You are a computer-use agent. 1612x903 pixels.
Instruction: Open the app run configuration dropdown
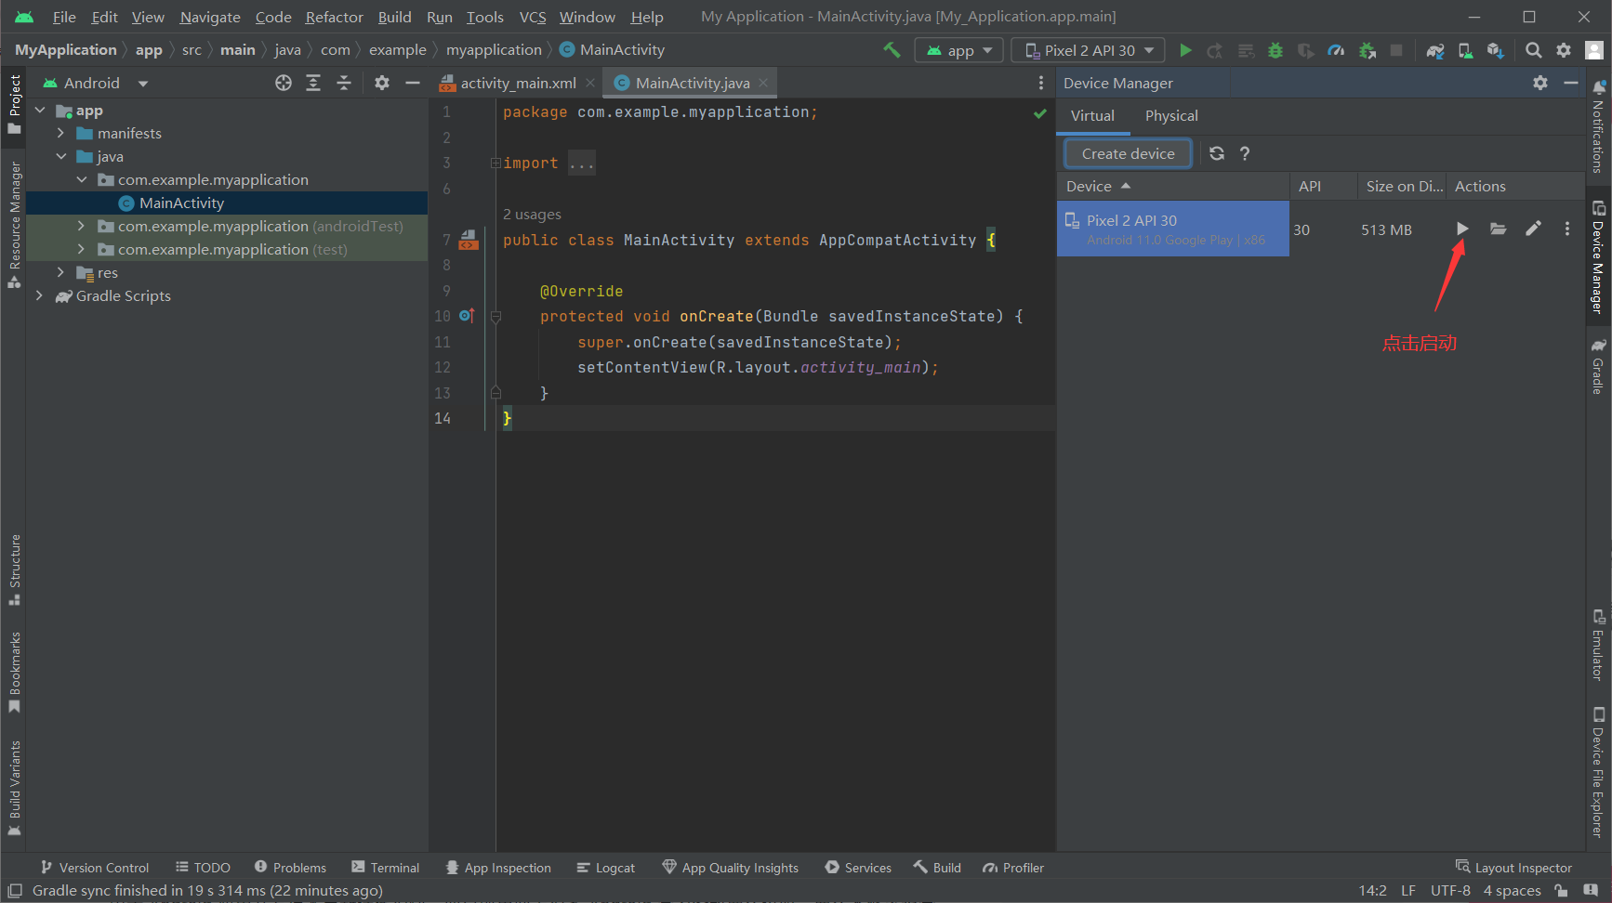958,50
